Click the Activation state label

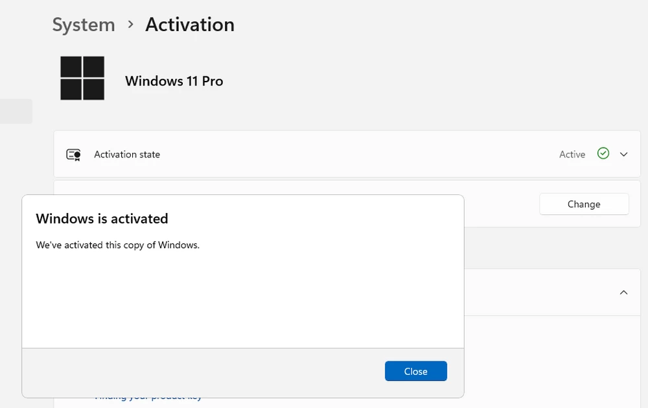point(127,155)
